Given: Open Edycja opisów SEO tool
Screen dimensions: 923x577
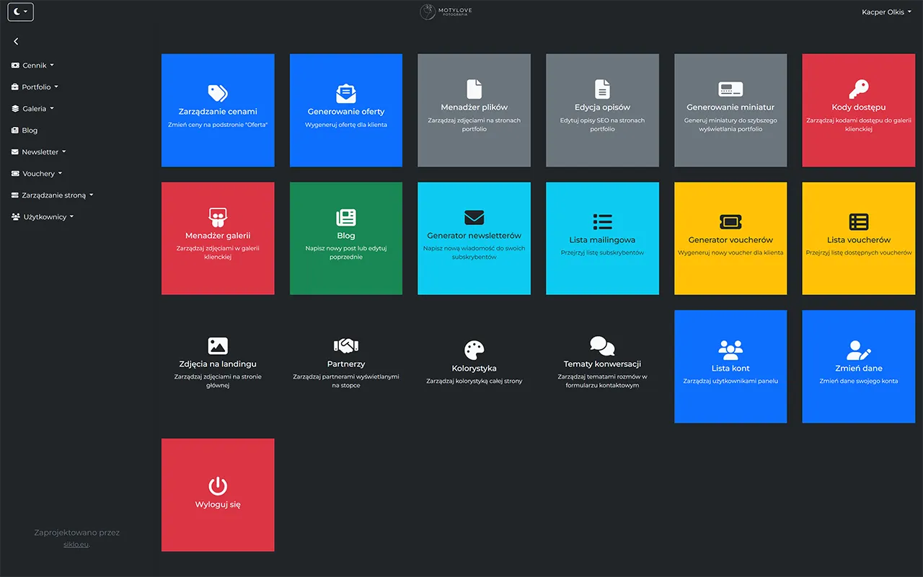Looking at the screenshot, I should click(602, 110).
